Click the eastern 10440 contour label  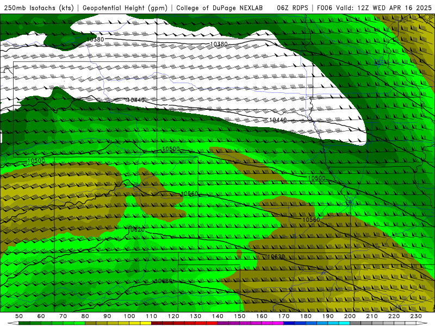tap(278, 120)
